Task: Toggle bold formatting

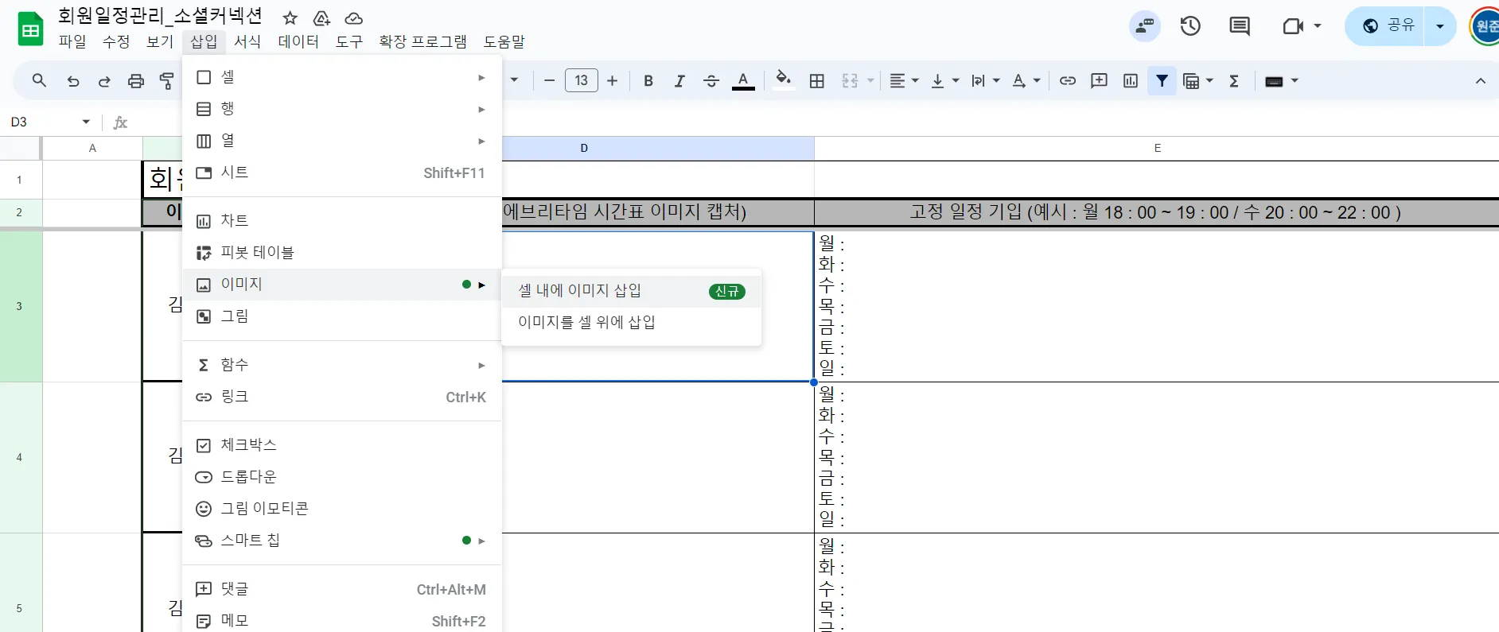Action: [x=648, y=80]
